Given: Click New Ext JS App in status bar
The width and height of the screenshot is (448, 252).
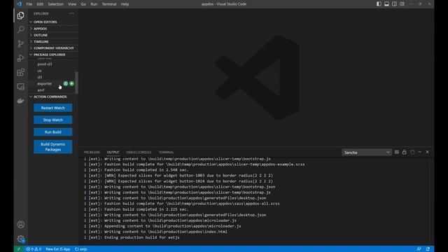Looking at the screenshot, I should [x=57, y=249].
